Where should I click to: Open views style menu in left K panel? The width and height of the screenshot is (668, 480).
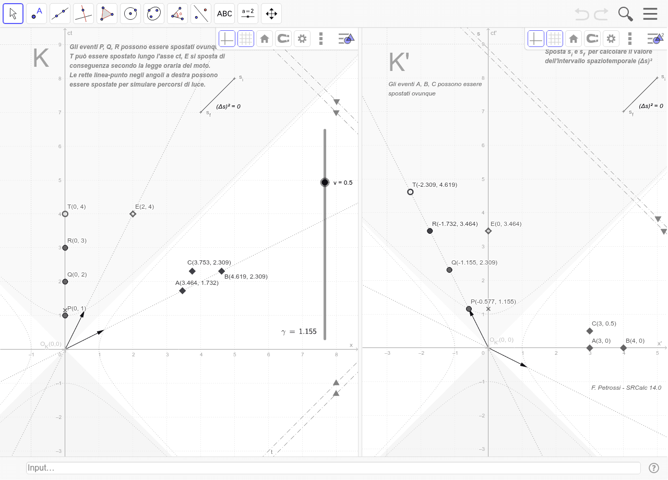(346, 39)
